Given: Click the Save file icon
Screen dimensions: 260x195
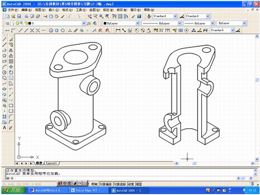Looking at the screenshot, I should [19, 16].
